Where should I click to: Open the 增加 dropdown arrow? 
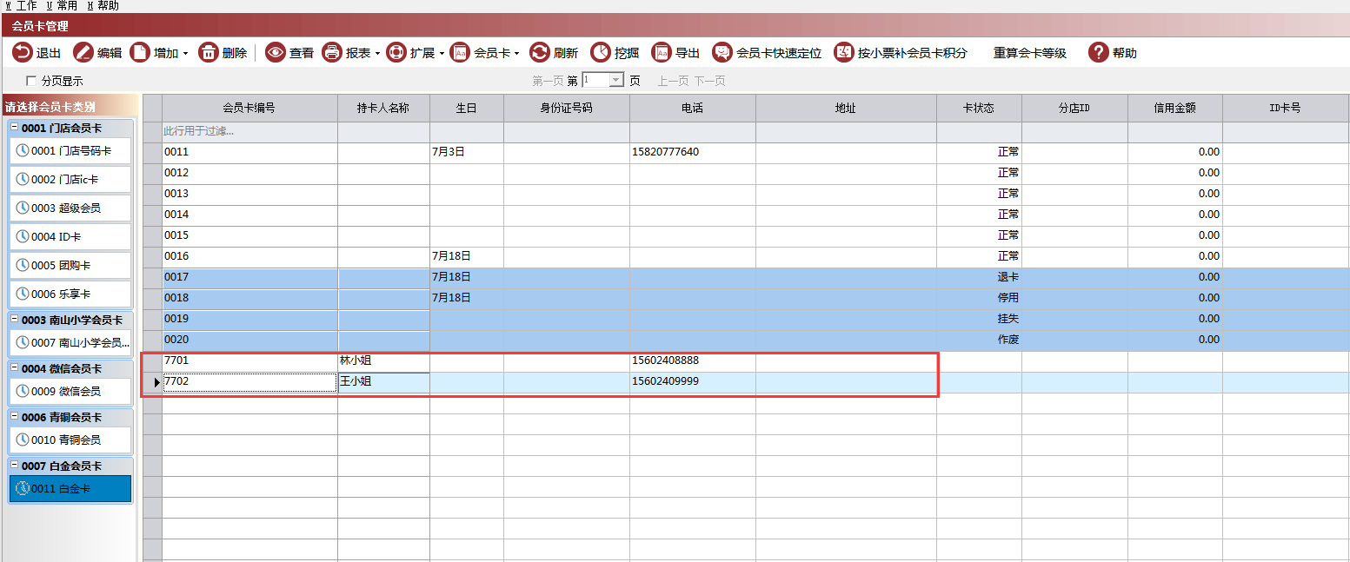tap(185, 54)
